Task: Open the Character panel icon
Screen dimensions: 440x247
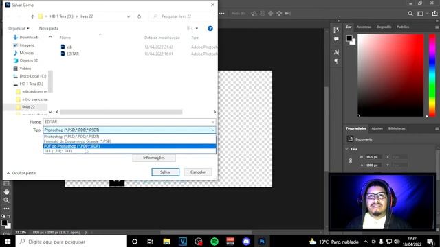Action: pyautogui.click(x=336, y=52)
